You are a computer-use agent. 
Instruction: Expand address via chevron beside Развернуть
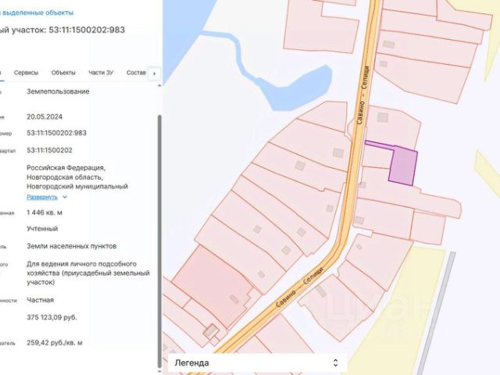coord(65,197)
